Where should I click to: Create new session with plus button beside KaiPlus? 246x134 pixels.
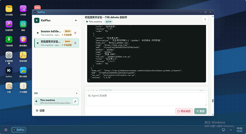click(76, 20)
